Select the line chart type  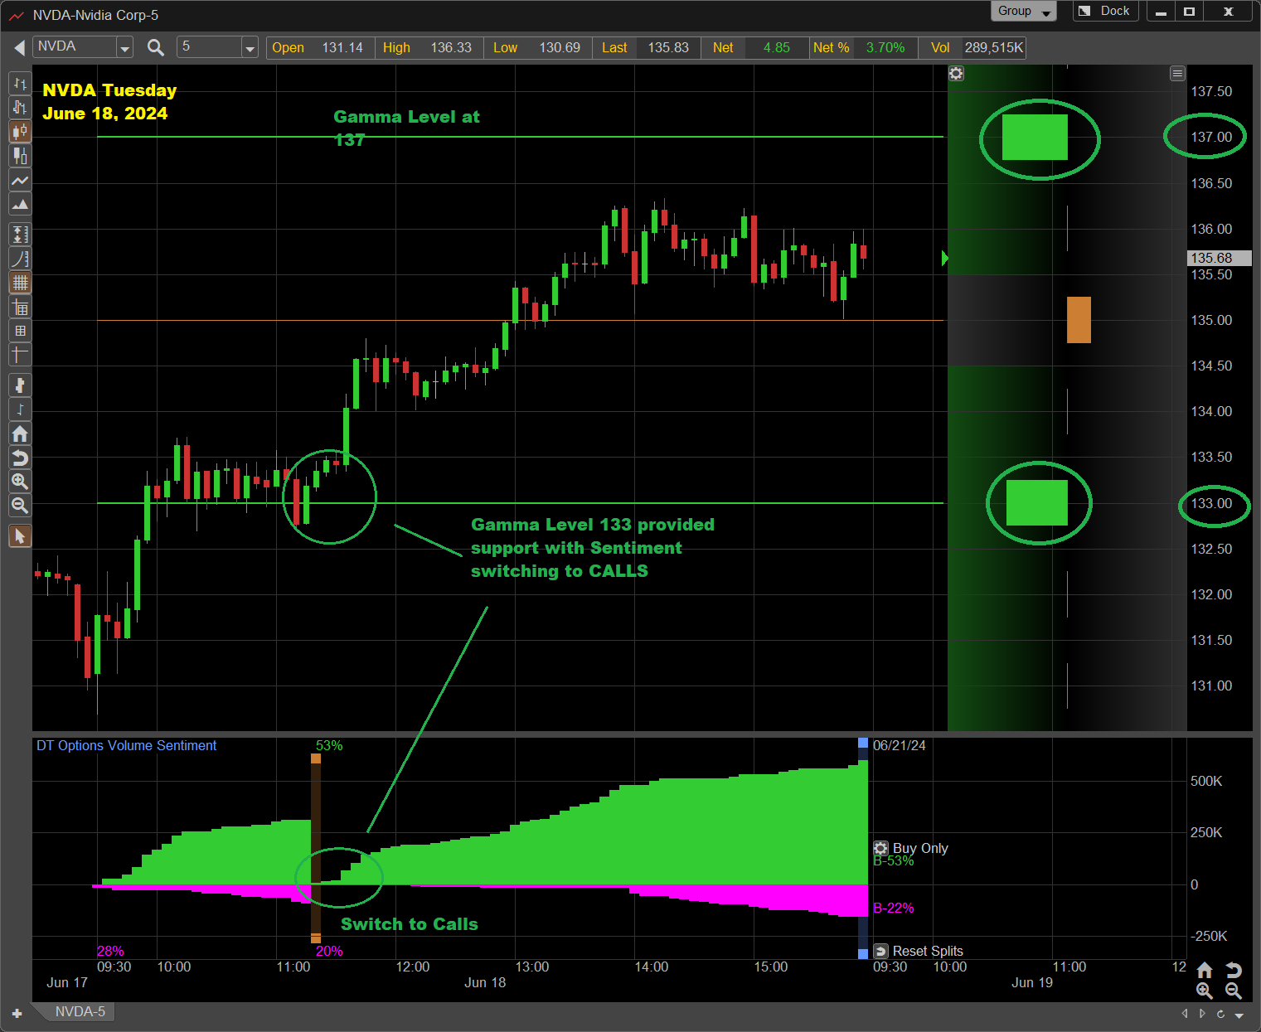20,180
